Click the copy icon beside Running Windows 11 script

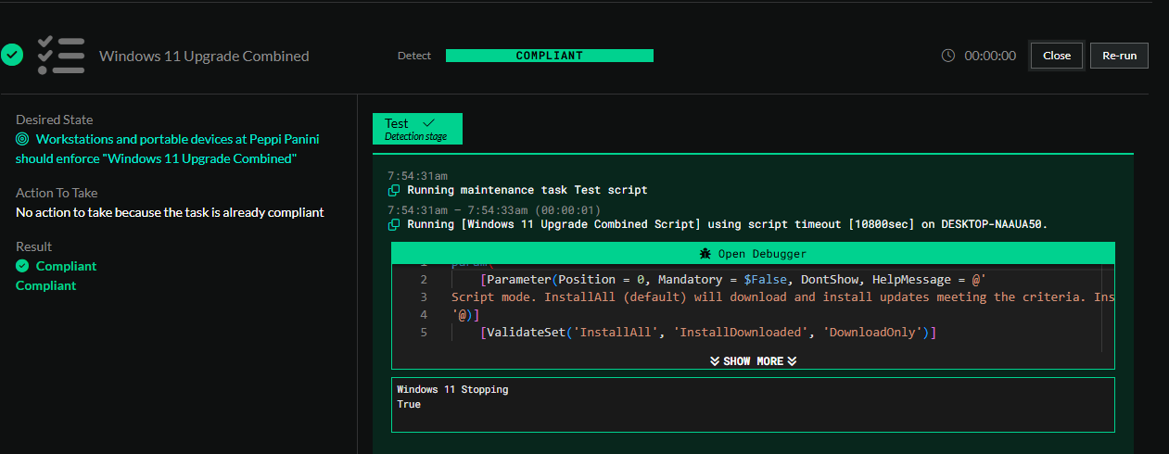[394, 224]
